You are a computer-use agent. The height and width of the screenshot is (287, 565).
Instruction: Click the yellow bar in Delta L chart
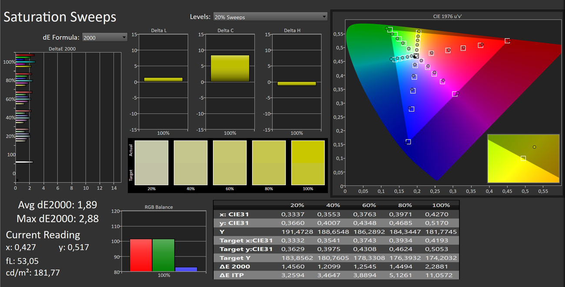(163, 79)
